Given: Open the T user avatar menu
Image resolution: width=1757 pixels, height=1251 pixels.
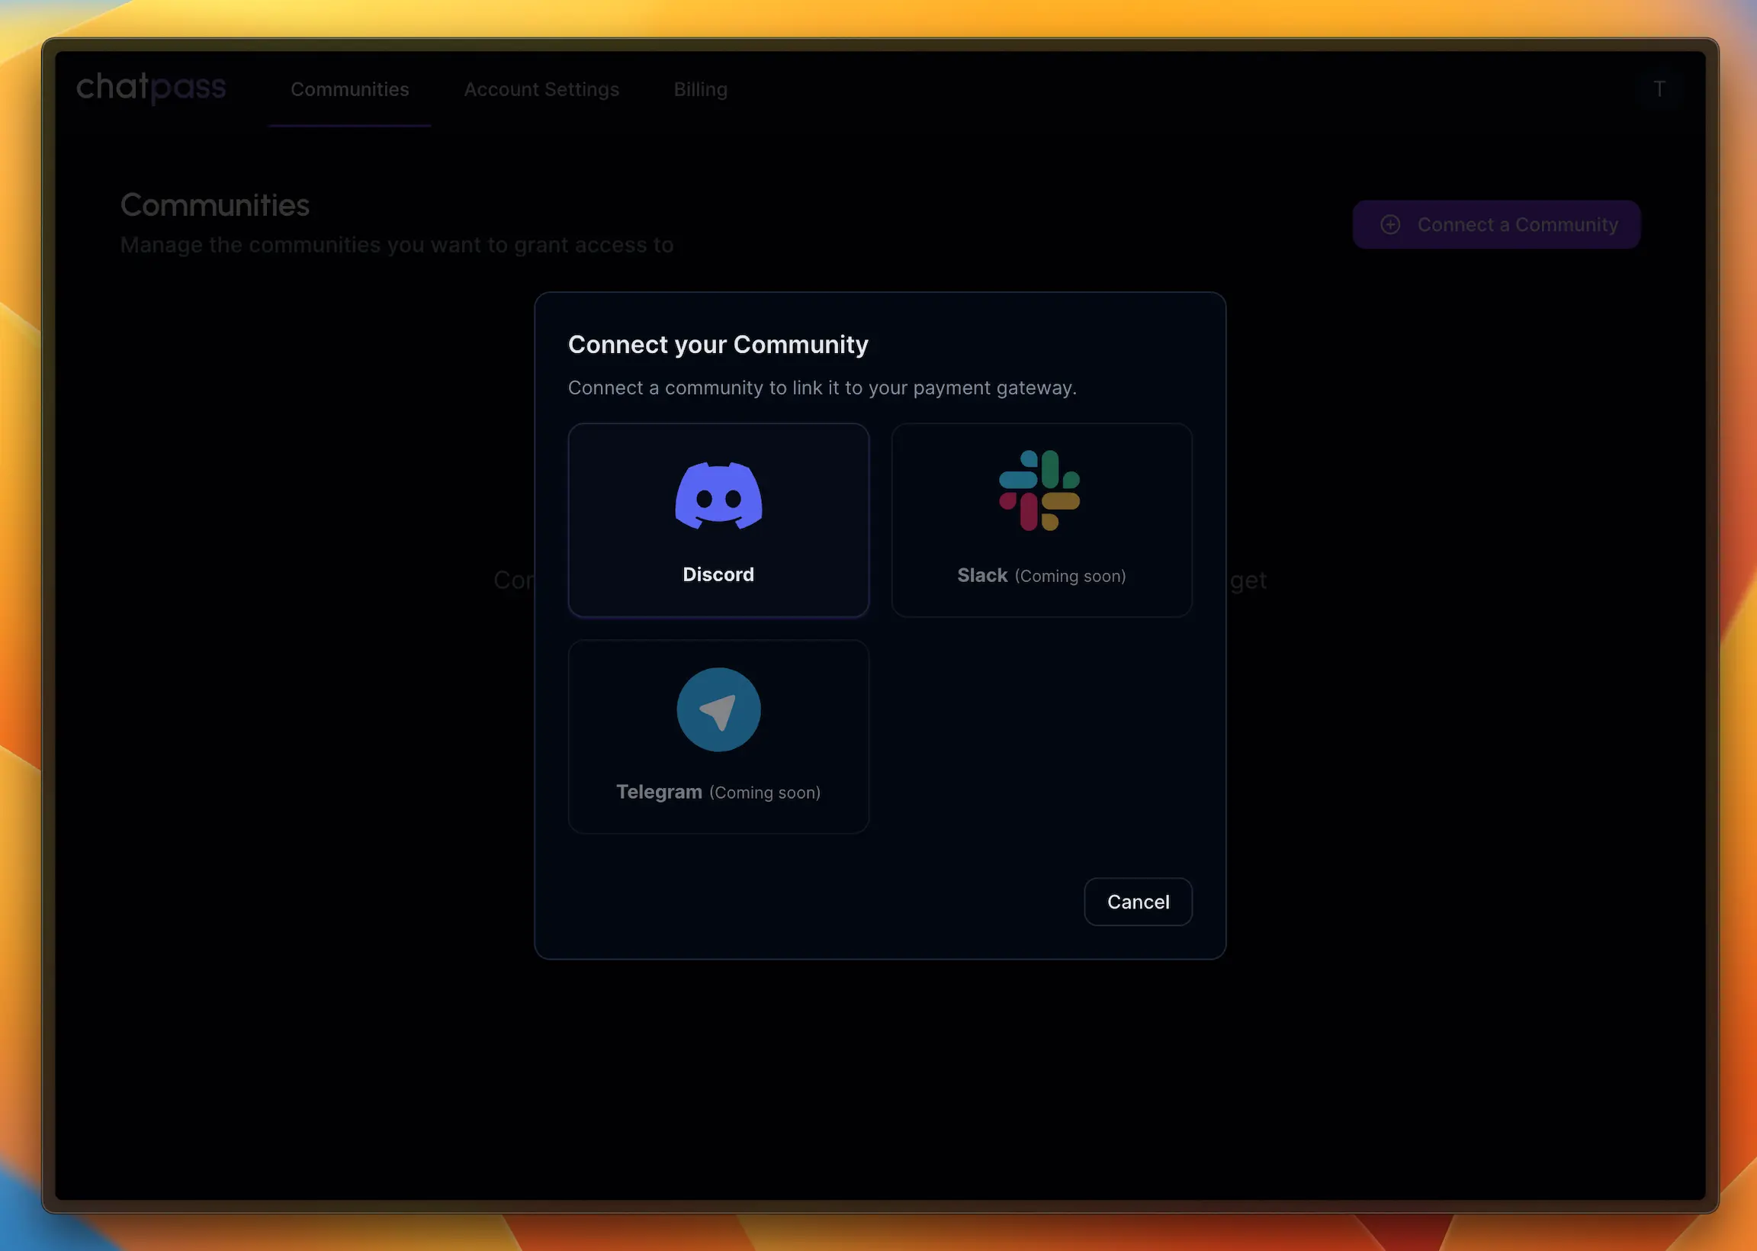Looking at the screenshot, I should pos(1659,89).
